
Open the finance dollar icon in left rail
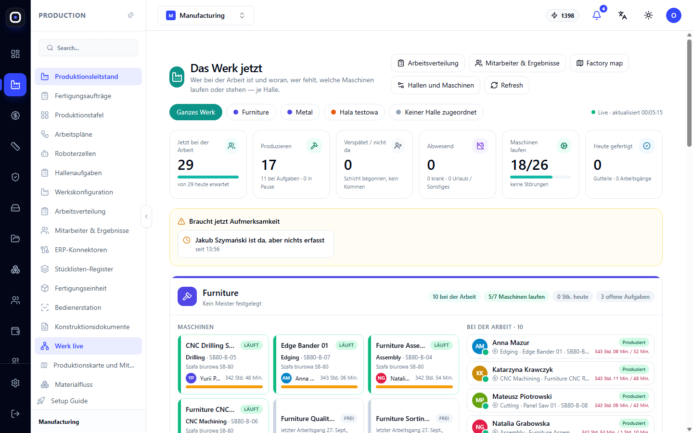pos(15,115)
